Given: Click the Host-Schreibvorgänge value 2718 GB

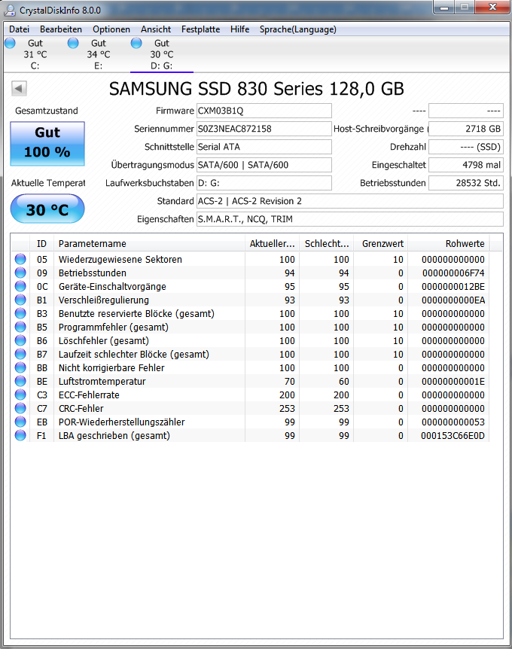Looking at the screenshot, I should (466, 129).
